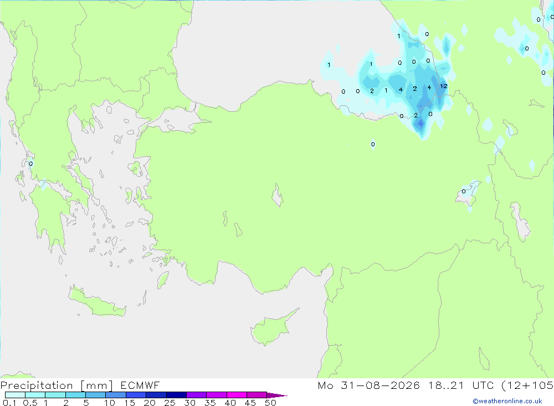
Task: Click the violet swatch between 30 and 35
Action: click(x=196, y=395)
